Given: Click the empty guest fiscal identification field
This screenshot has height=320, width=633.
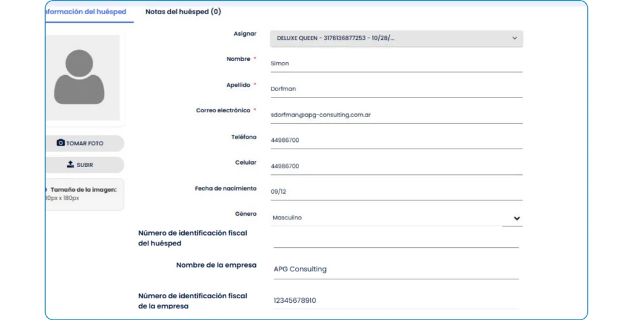Looking at the screenshot, I should click(x=396, y=240).
